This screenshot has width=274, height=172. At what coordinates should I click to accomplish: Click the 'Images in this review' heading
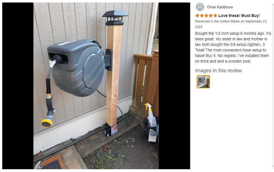[x=218, y=71]
